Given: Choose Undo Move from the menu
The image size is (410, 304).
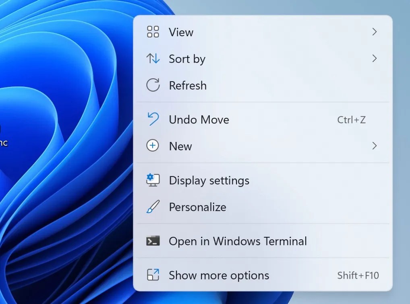Looking at the screenshot, I should click(x=199, y=119).
